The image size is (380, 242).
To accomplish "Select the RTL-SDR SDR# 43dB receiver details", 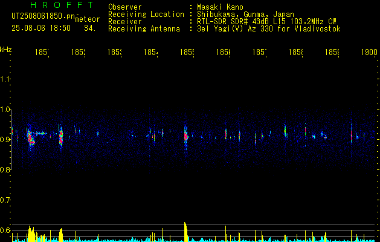I will click(266, 22).
